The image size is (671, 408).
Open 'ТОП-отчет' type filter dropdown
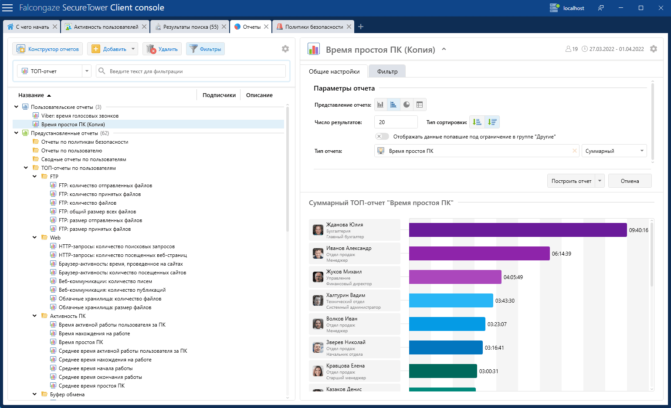(87, 71)
